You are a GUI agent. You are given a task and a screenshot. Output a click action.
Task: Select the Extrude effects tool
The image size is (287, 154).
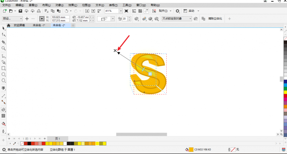tap(3, 110)
